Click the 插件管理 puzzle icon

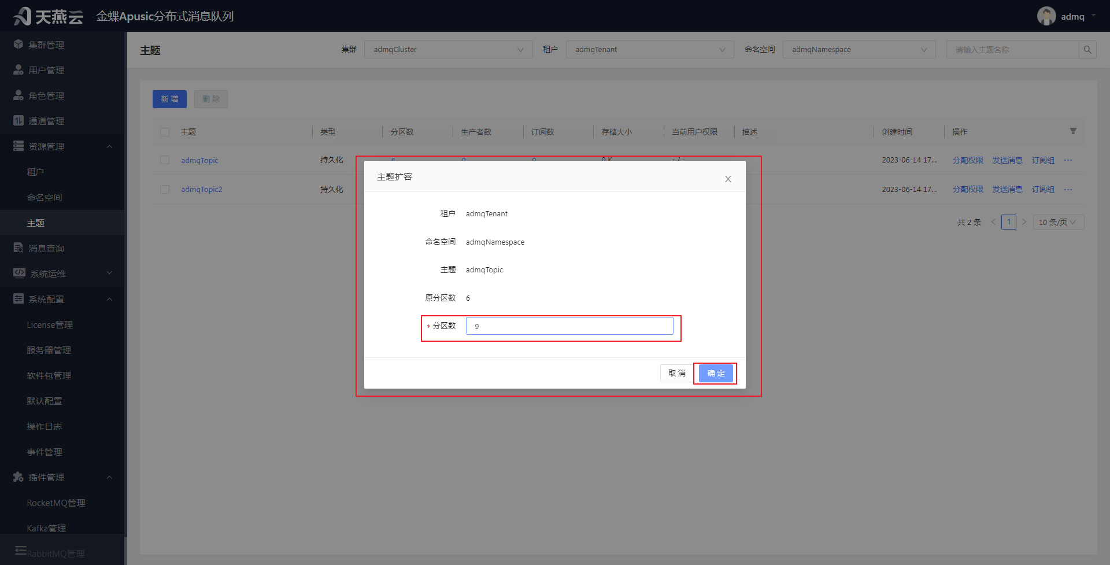click(x=18, y=477)
